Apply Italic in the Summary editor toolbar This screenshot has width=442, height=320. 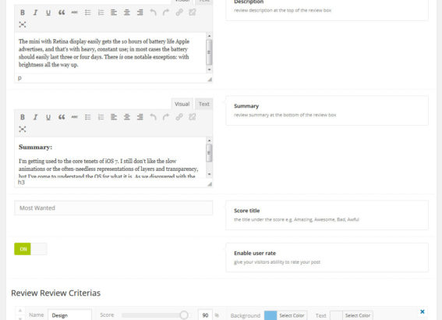[35, 117]
